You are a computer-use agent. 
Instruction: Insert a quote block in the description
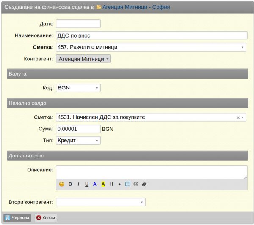[x=136, y=184]
